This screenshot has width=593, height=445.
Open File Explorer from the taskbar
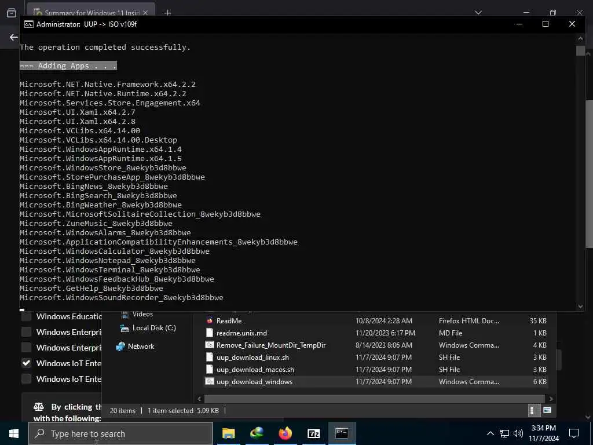[228, 433]
